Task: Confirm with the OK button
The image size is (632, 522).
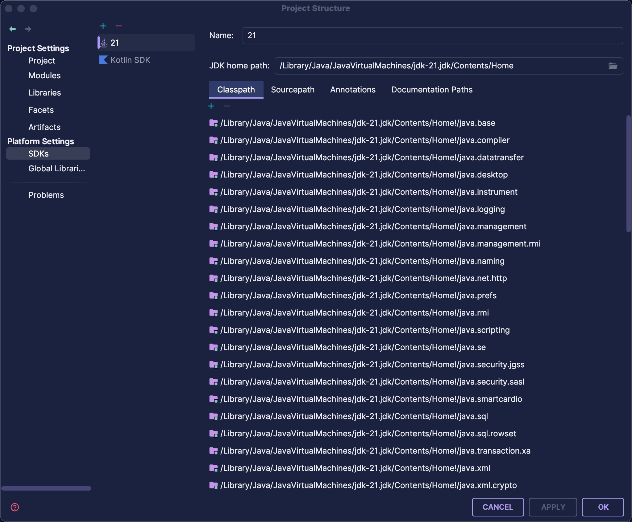Action: 603,507
